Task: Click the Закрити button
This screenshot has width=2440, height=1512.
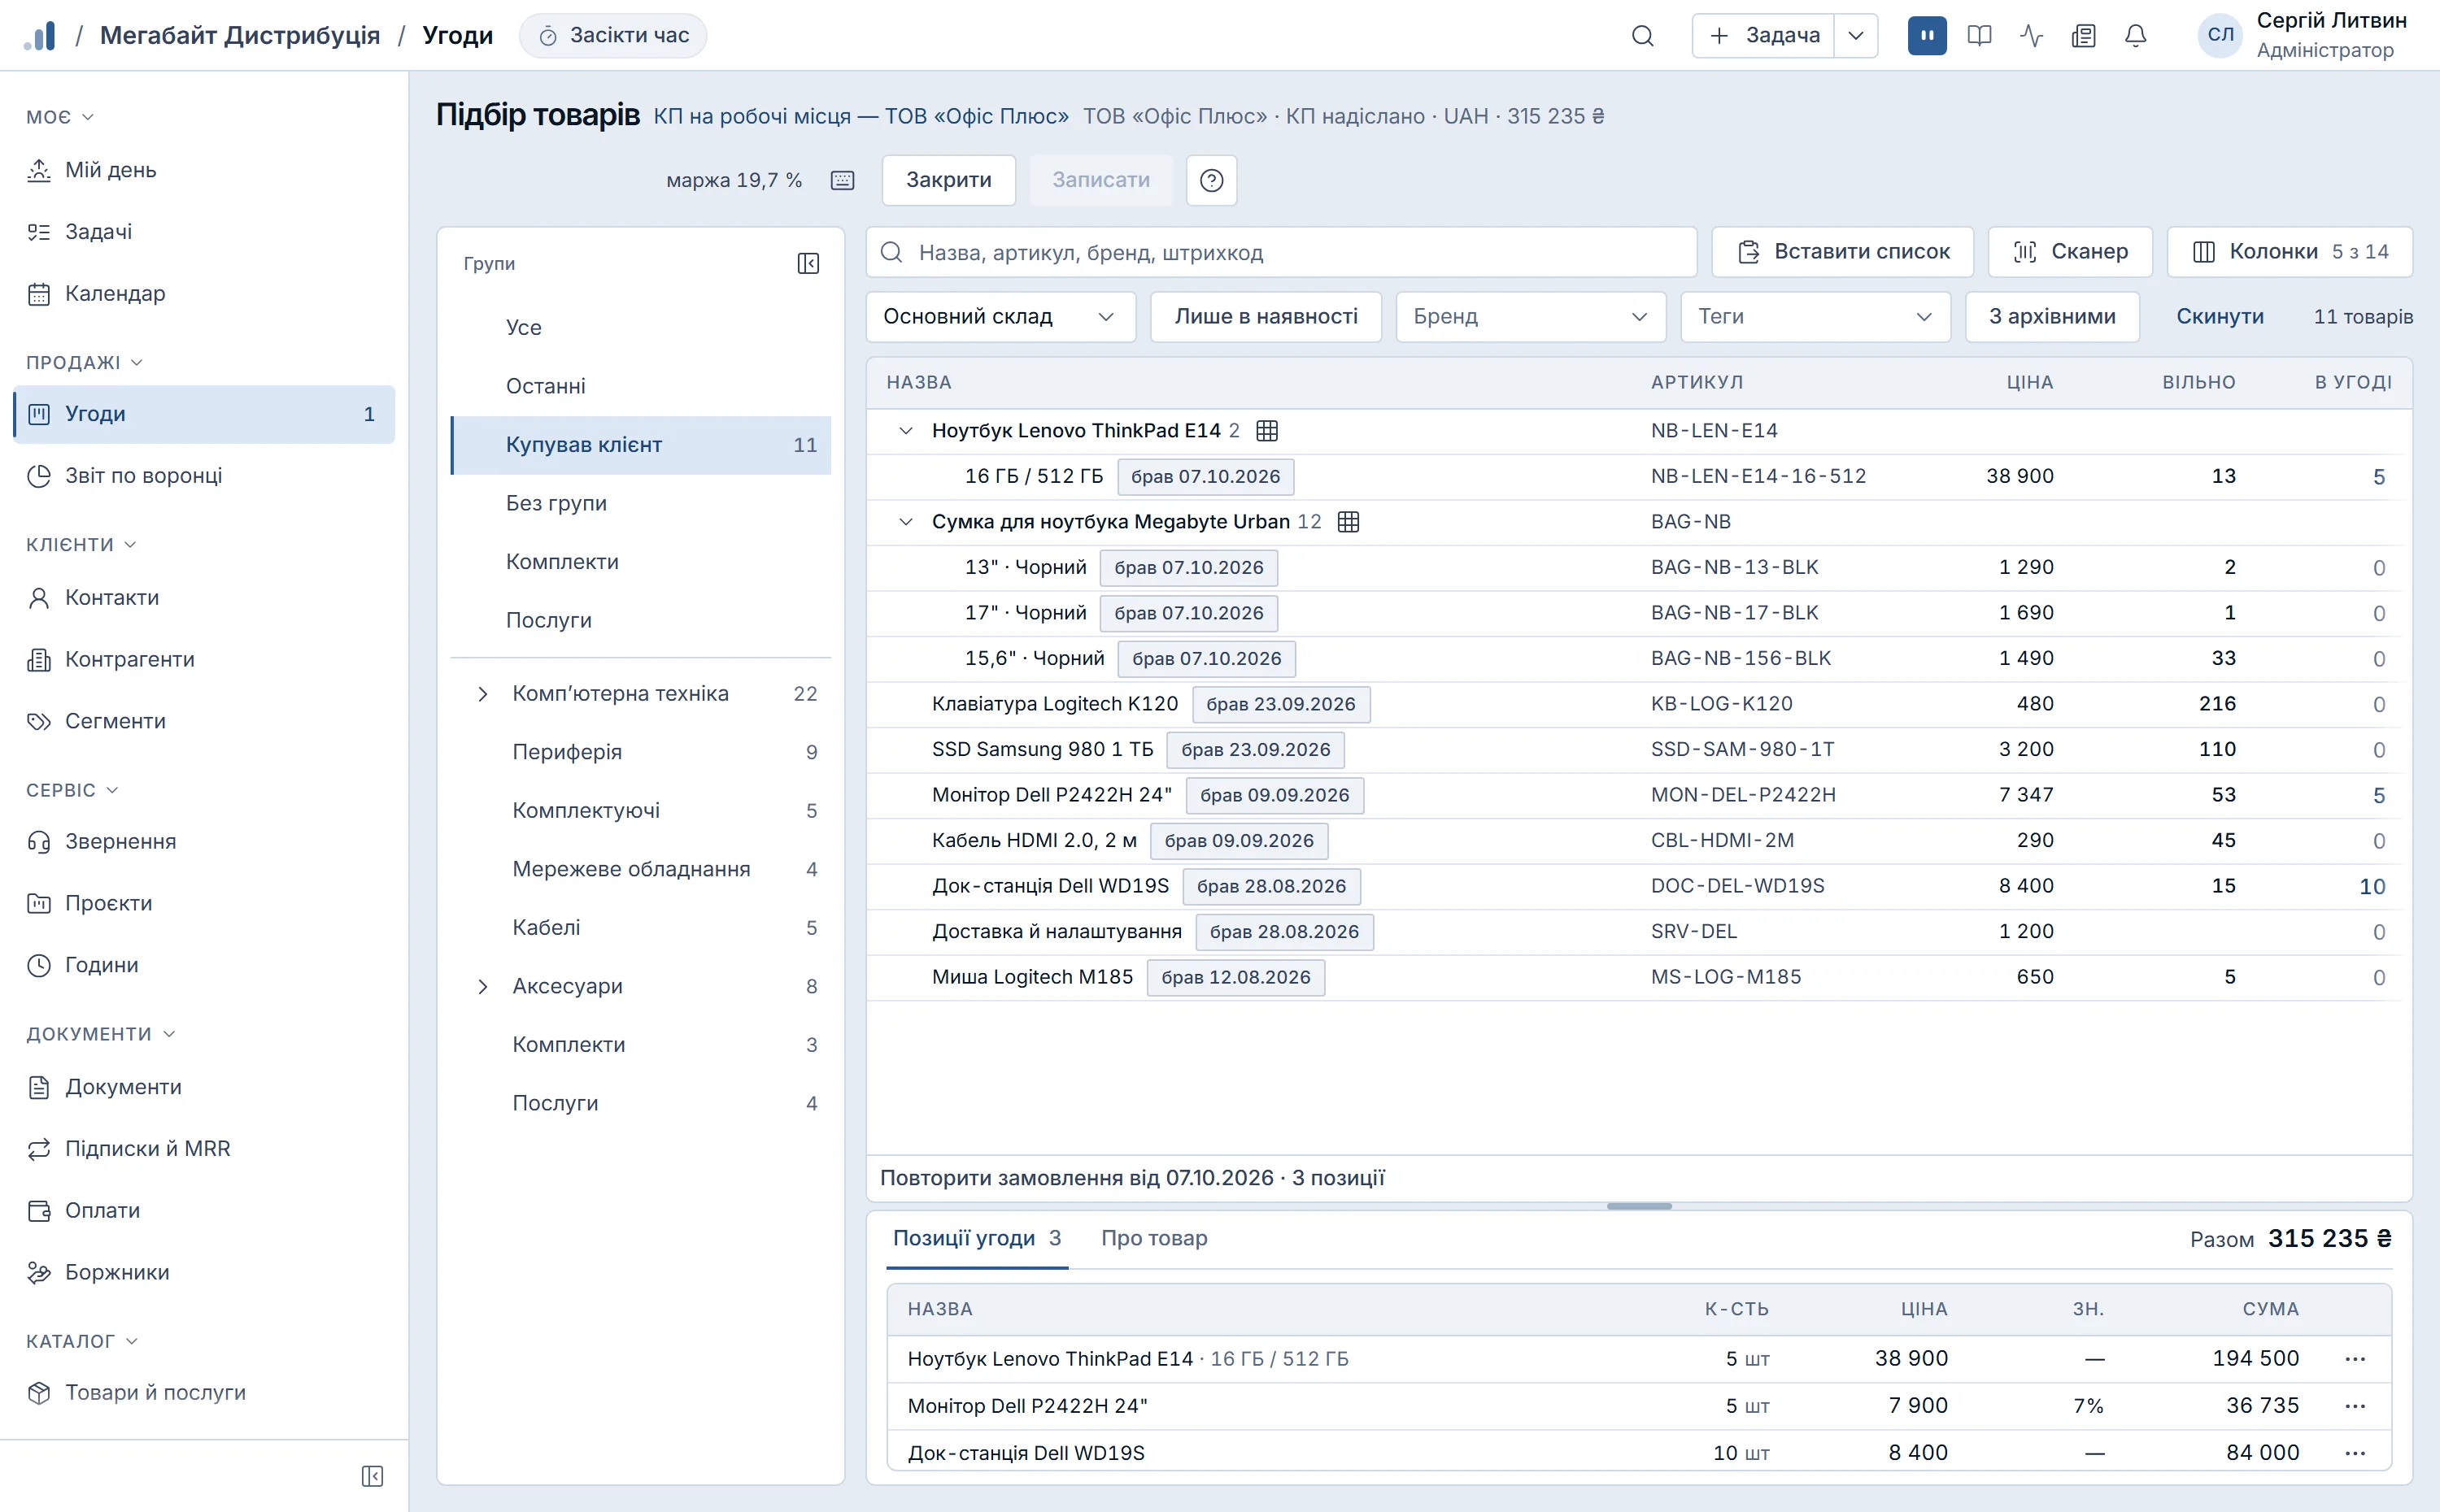Action: (x=948, y=180)
